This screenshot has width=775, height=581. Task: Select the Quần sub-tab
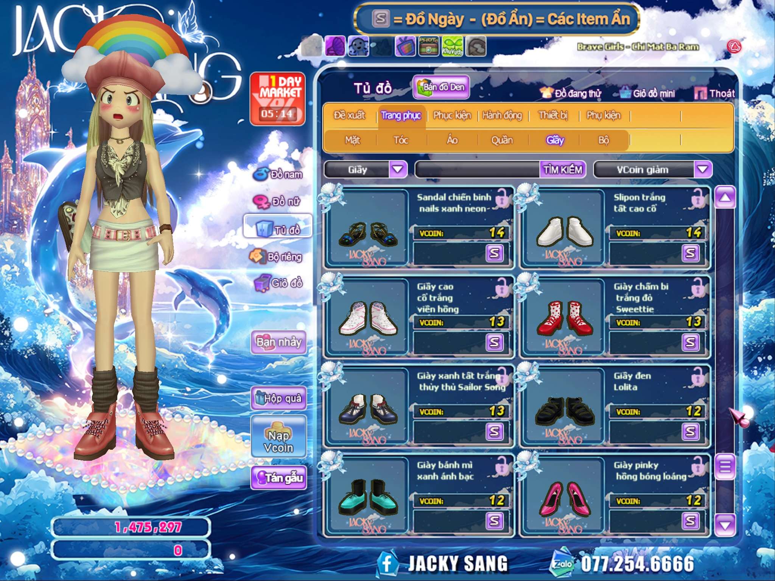pos(502,140)
